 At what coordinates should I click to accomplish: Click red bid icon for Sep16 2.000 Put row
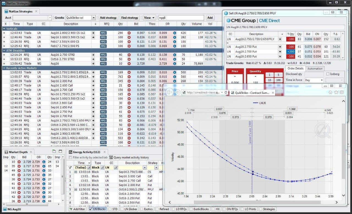(129, 81)
